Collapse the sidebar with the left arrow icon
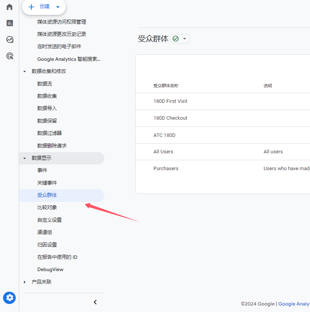This screenshot has width=310, height=312. coord(95,302)
